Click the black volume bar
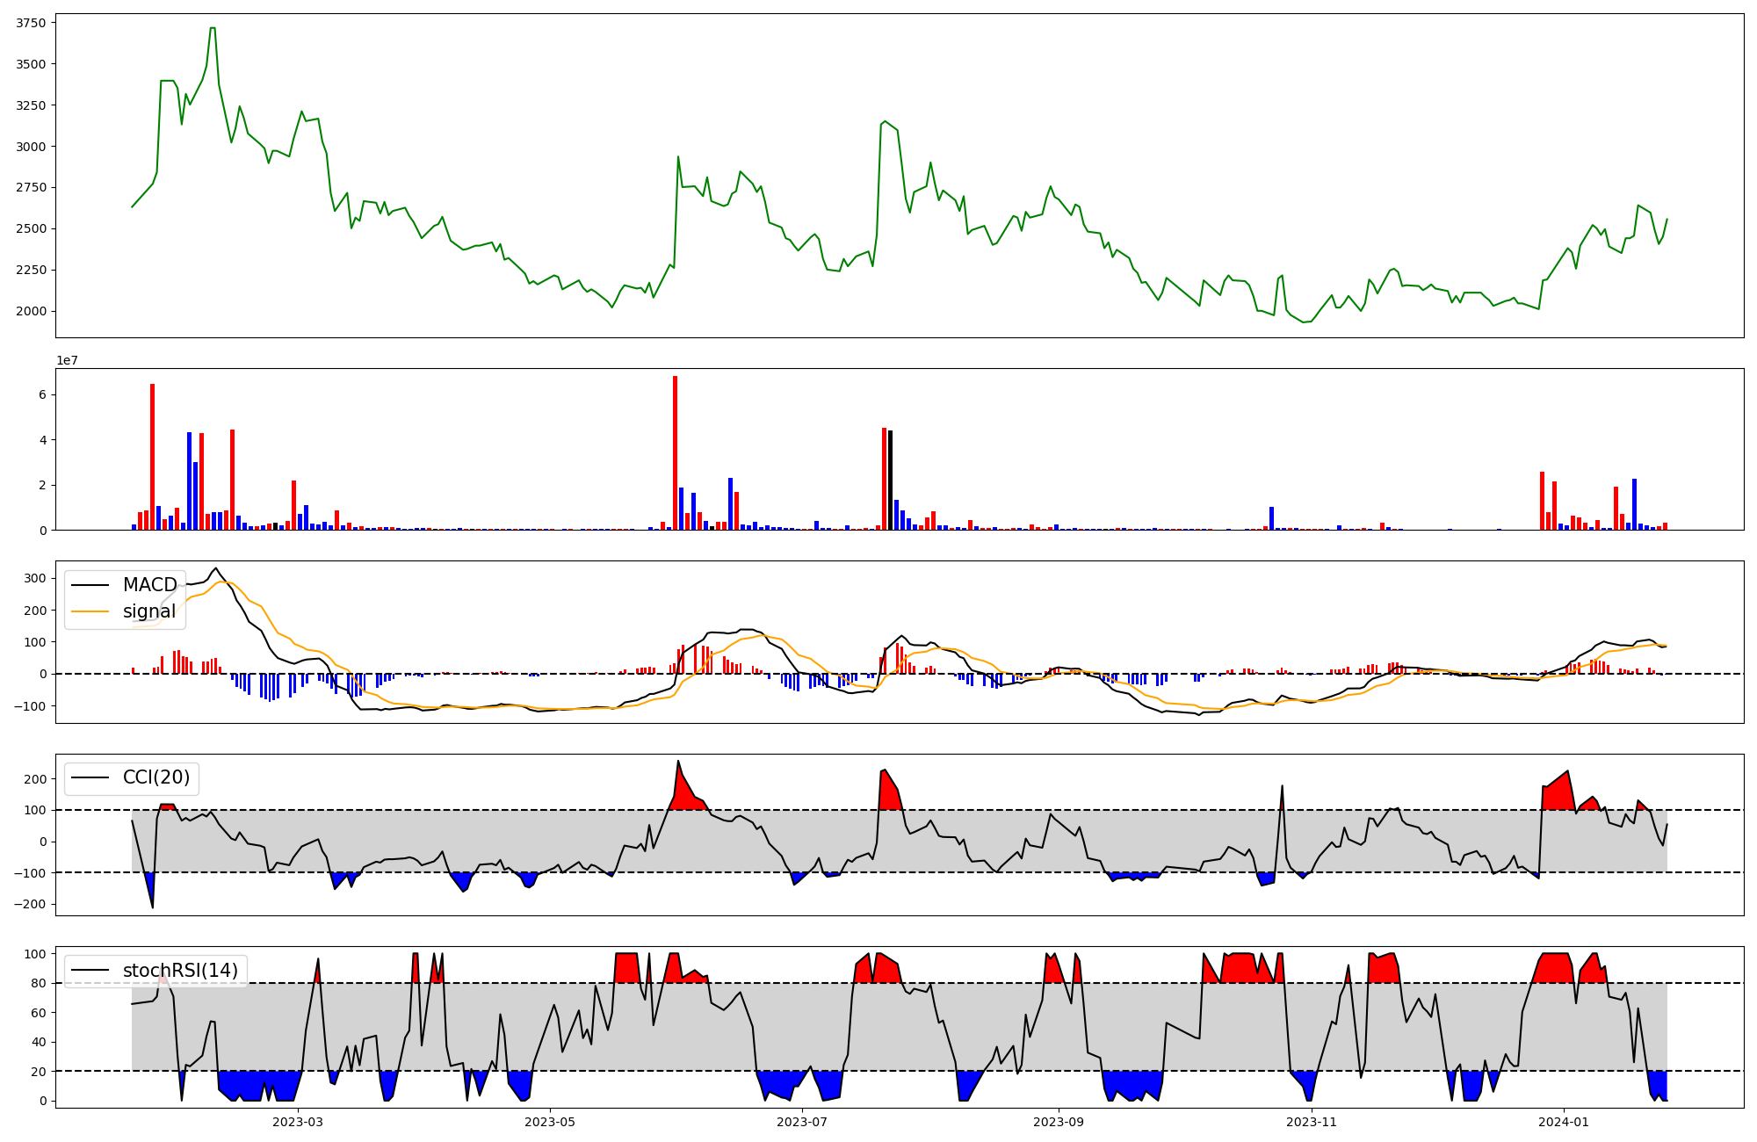 890,480
